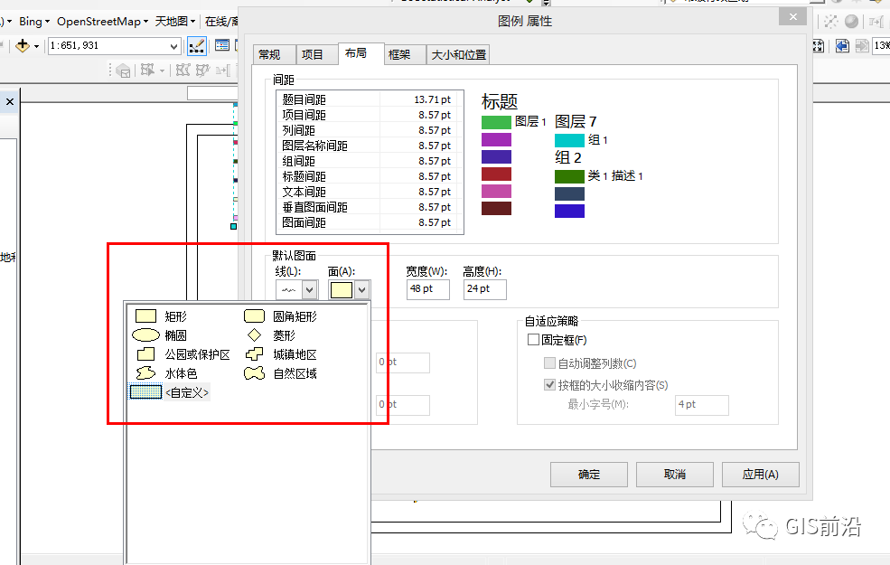
Task: Select the 图层名称间距 row
Action: [370, 146]
